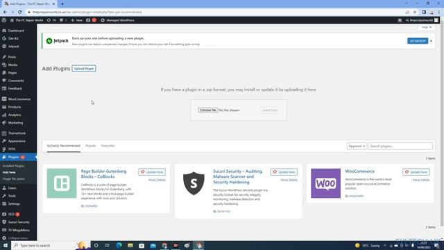Open WooCommerce in the sidebar
Viewport: 444px width, 250px height.
pos(19,99)
